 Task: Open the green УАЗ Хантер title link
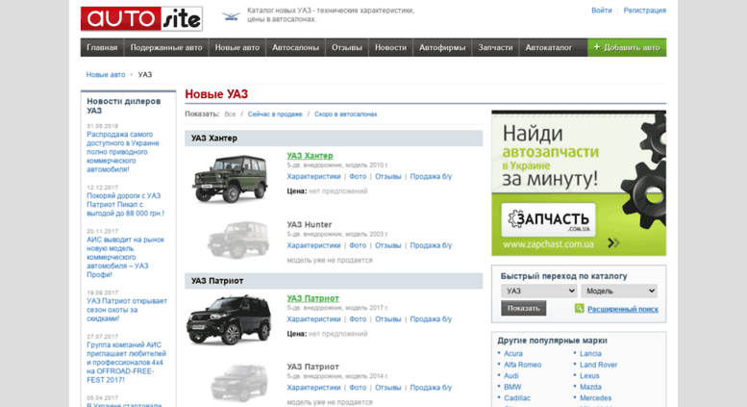tap(310, 156)
